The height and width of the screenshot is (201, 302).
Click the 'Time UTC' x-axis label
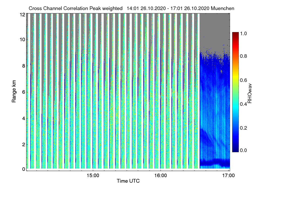tap(128, 181)
